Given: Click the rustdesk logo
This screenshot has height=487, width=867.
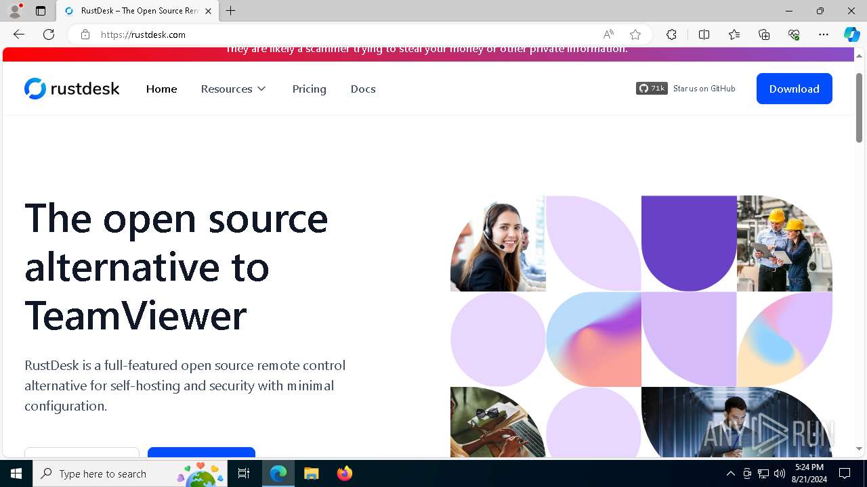Looking at the screenshot, I should pyautogui.click(x=72, y=89).
